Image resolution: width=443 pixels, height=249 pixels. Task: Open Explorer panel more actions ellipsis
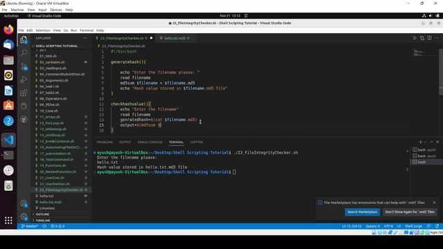click(85, 38)
